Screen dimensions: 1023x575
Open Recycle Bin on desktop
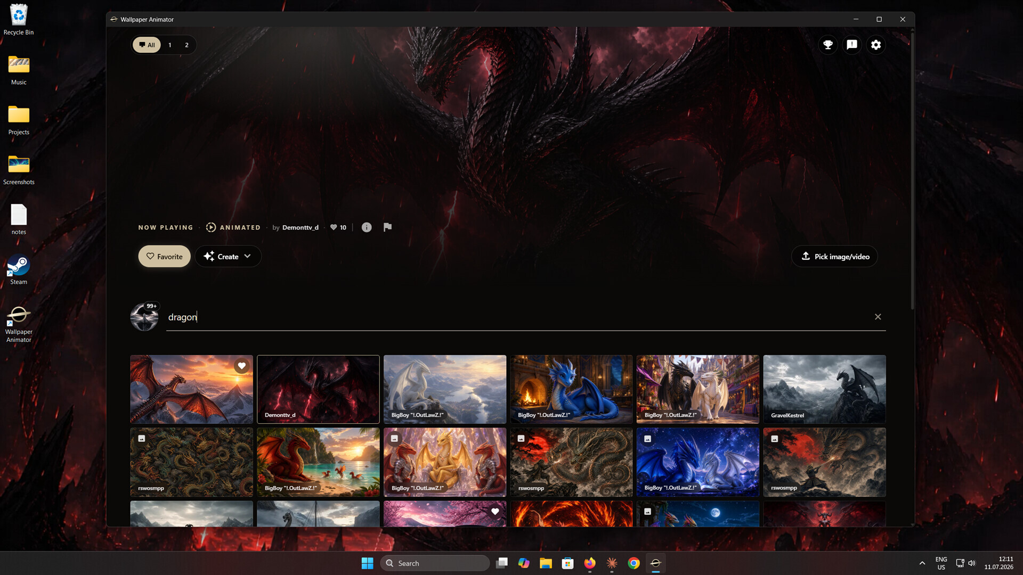[19, 20]
